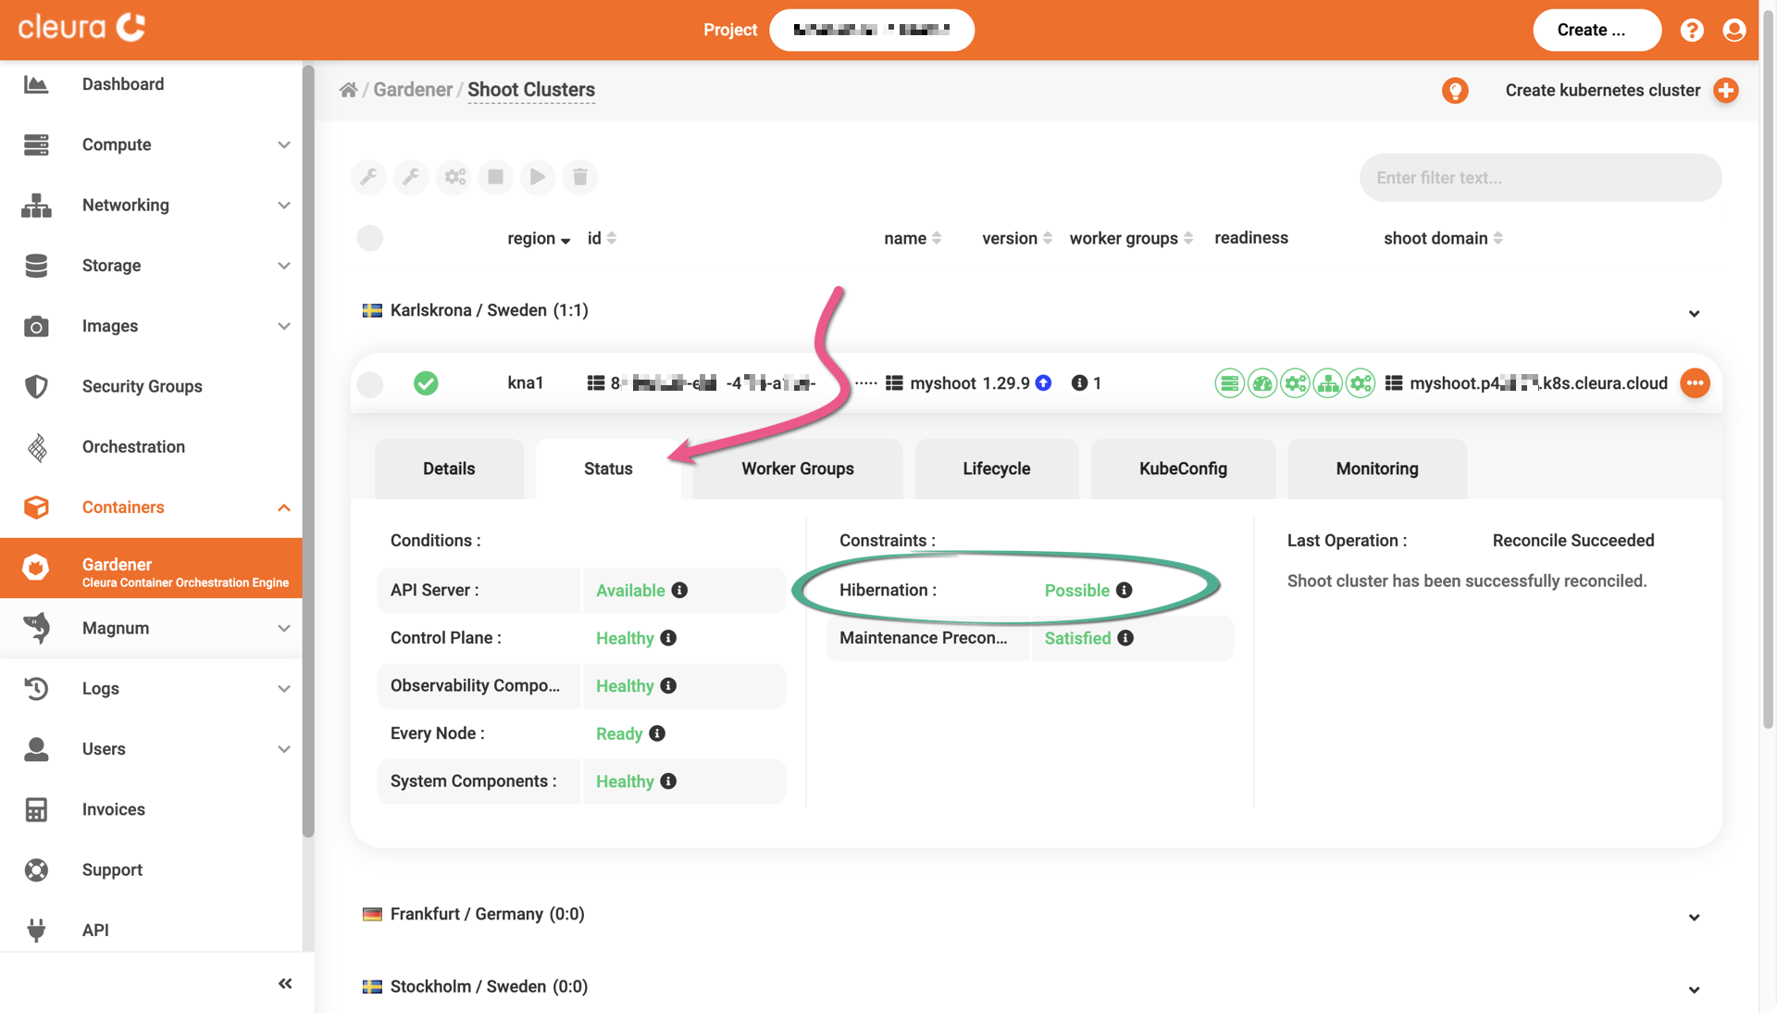Click the blue version upgrade arrow icon
Viewport: 1777px width, 1013px height.
[x=1043, y=383]
